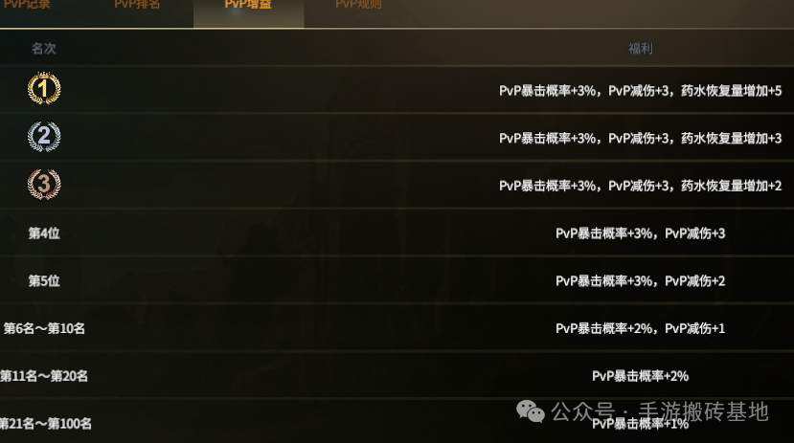Click second place reward text with 药水恢复量增加+3
This screenshot has height=443, width=794.
coord(641,138)
